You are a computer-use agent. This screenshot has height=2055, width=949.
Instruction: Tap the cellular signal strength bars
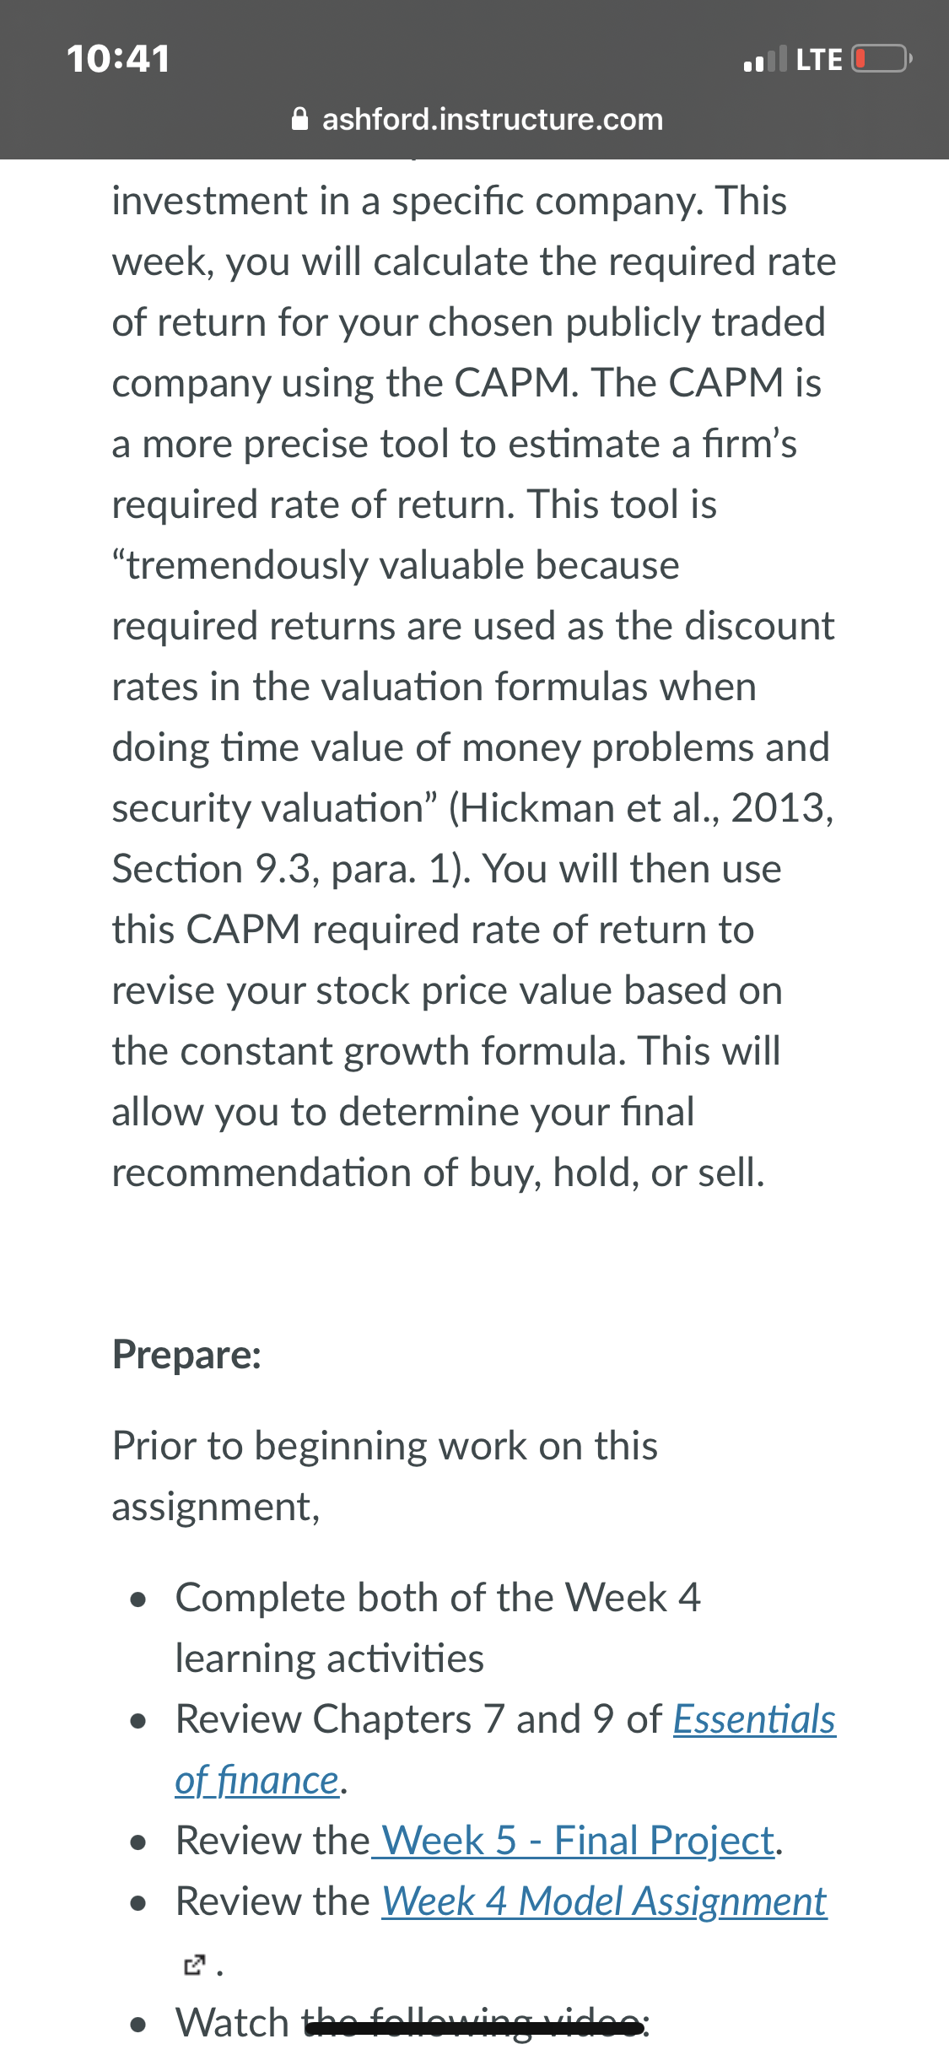tap(765, 59)
